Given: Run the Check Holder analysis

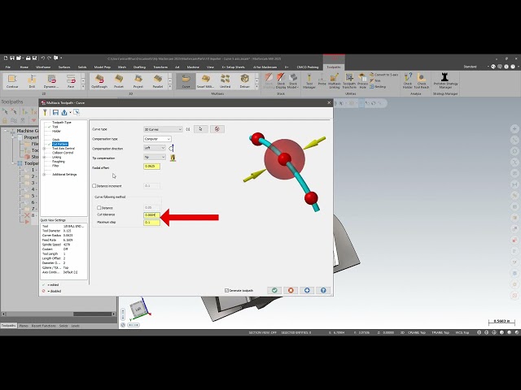Looking at the screenshot, I should click(408, 81).
